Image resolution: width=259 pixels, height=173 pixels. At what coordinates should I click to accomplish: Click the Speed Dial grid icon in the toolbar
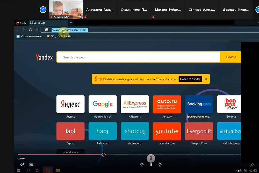37,30
